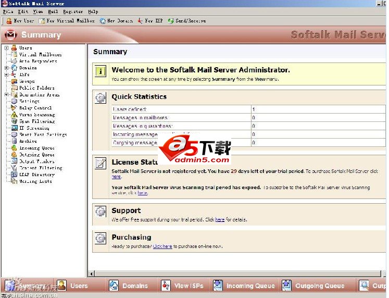The height and width of the screenshot is (298, 389).
Task: Click the horizontal scrollbar track
Action: 237,274
